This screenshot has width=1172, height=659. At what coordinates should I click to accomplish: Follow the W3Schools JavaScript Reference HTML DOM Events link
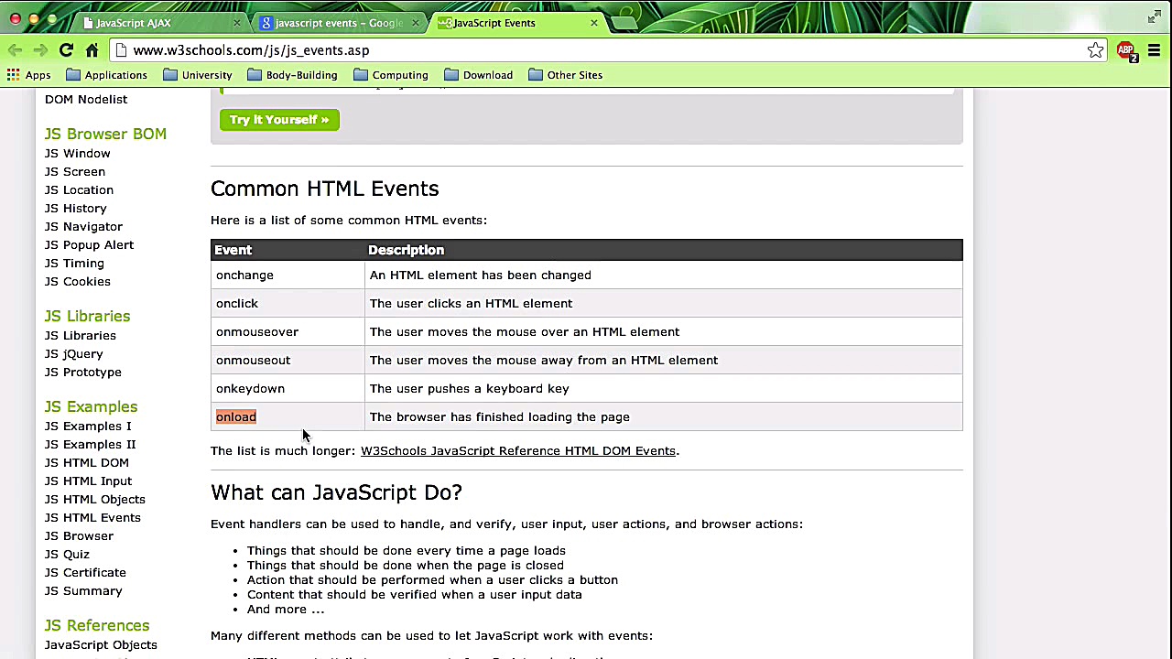[517, 450]
